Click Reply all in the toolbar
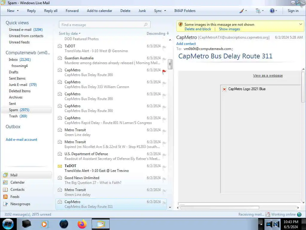The image size is (306, 230). (51, 11)
